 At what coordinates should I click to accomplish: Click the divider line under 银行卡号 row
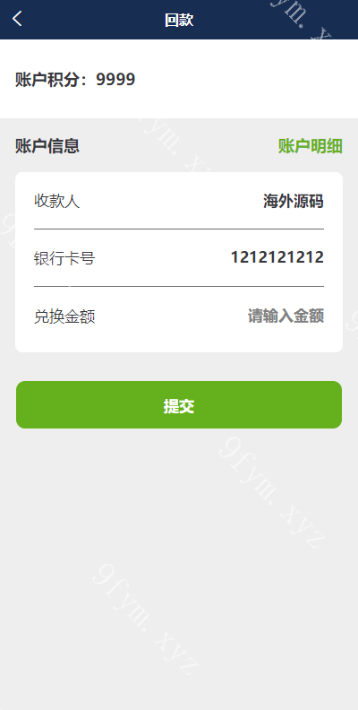tap(179, 286)
